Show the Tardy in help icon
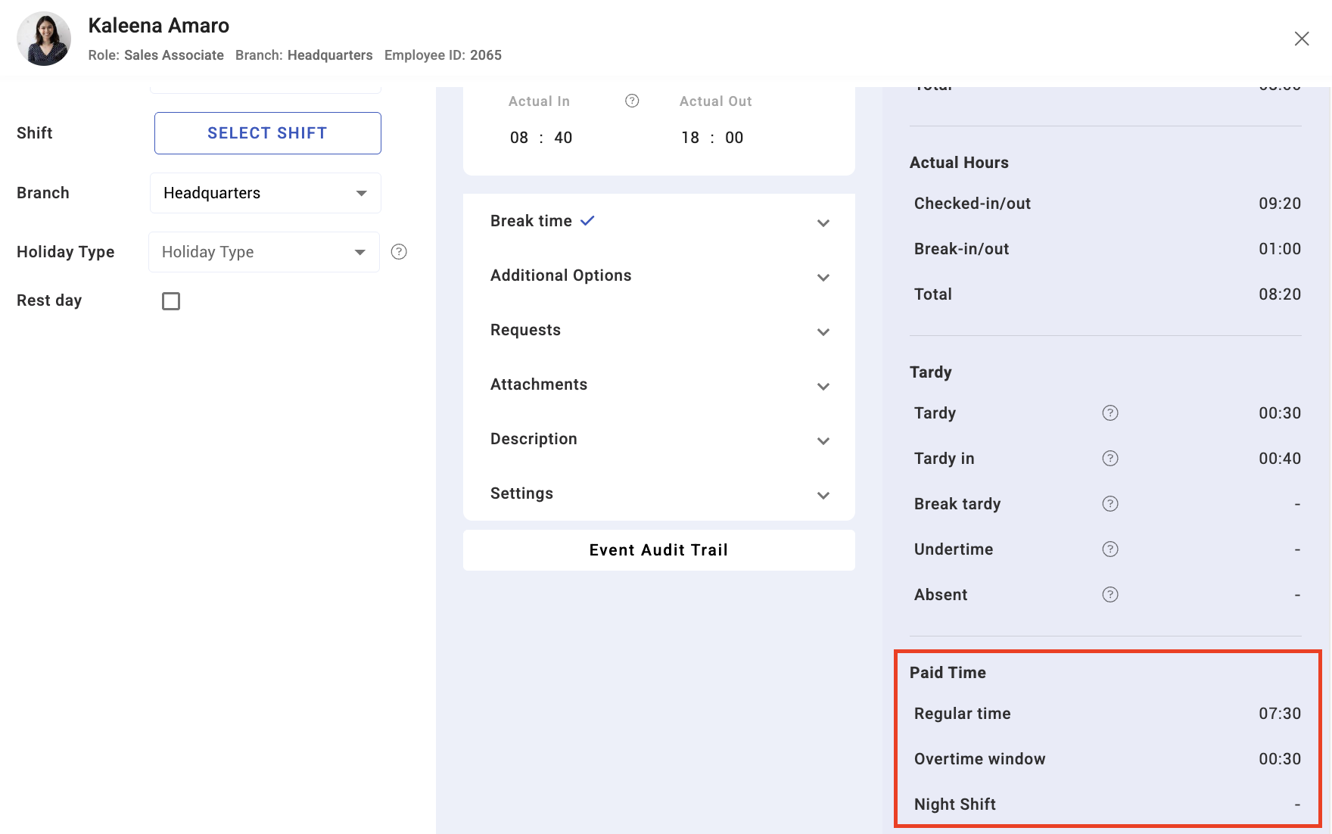The image size is (1332, 834). [1110, 458]
